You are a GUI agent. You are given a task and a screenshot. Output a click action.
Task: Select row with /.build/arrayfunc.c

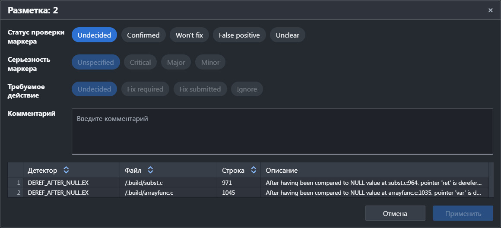tap(149, 193)
